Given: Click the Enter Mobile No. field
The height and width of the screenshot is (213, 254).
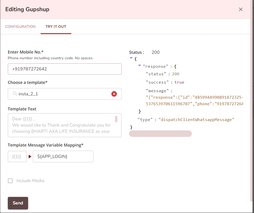Looking at the screenshot, I should tap(65, 69).
